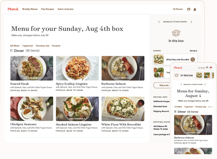Click the fork-and-knife Dinner icon
This screenshot has height=159, width=217.
tap(11, 51)
